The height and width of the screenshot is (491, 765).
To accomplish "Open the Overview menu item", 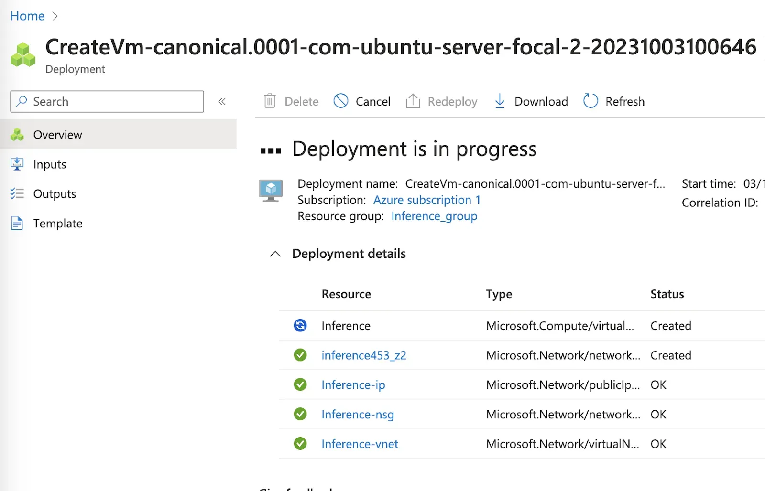I will (118, 134).
